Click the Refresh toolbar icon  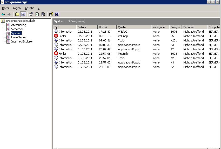[37, 14]
